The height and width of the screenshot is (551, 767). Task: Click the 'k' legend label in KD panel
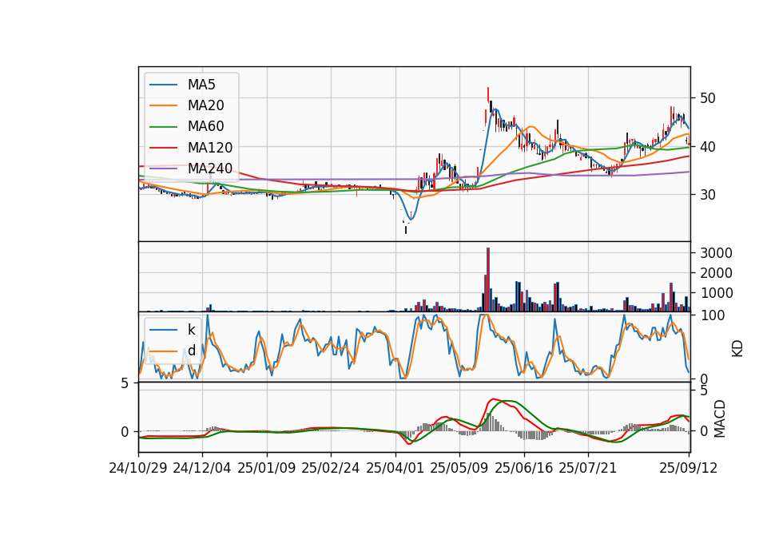(191, 330)
